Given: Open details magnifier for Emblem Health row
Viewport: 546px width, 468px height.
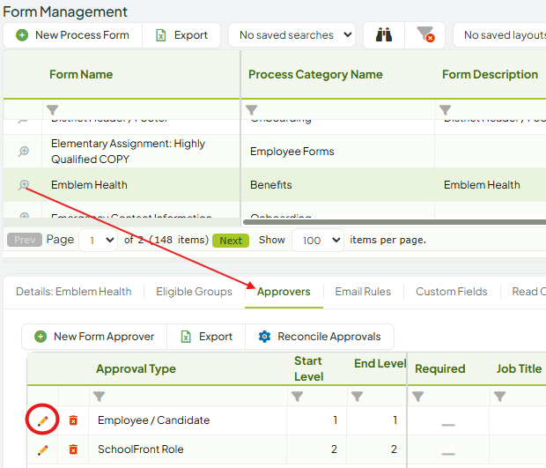Looking at the screenshot, I should click(23, 185).
